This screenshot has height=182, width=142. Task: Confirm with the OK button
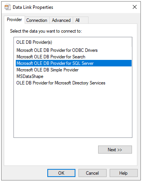point(61,173)
